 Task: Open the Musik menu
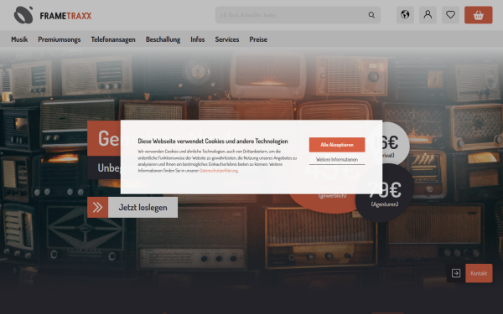[19, 39]
